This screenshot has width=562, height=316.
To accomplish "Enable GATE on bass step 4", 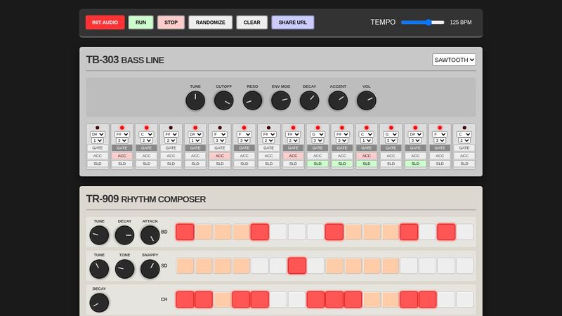I will [171, 148].
